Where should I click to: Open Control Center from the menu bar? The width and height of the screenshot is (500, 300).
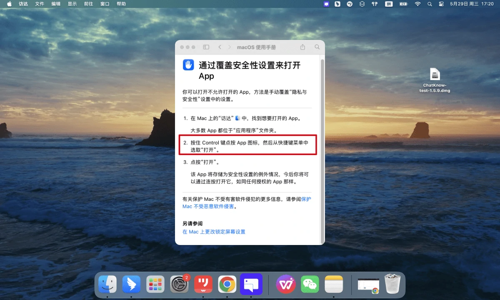click(x=441, y=4)
